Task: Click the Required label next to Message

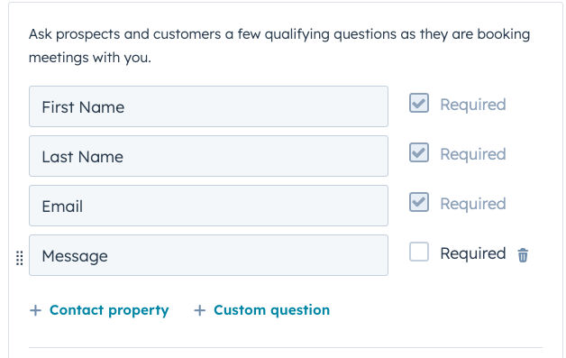Action: pos(473,253)
